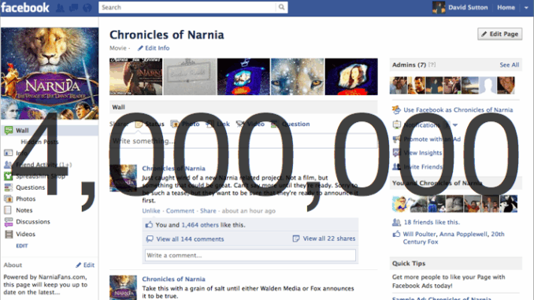The width and height of the screenshot is (534, 300).
Task: Open Questions in the sidebar
Action: [30, 187]
